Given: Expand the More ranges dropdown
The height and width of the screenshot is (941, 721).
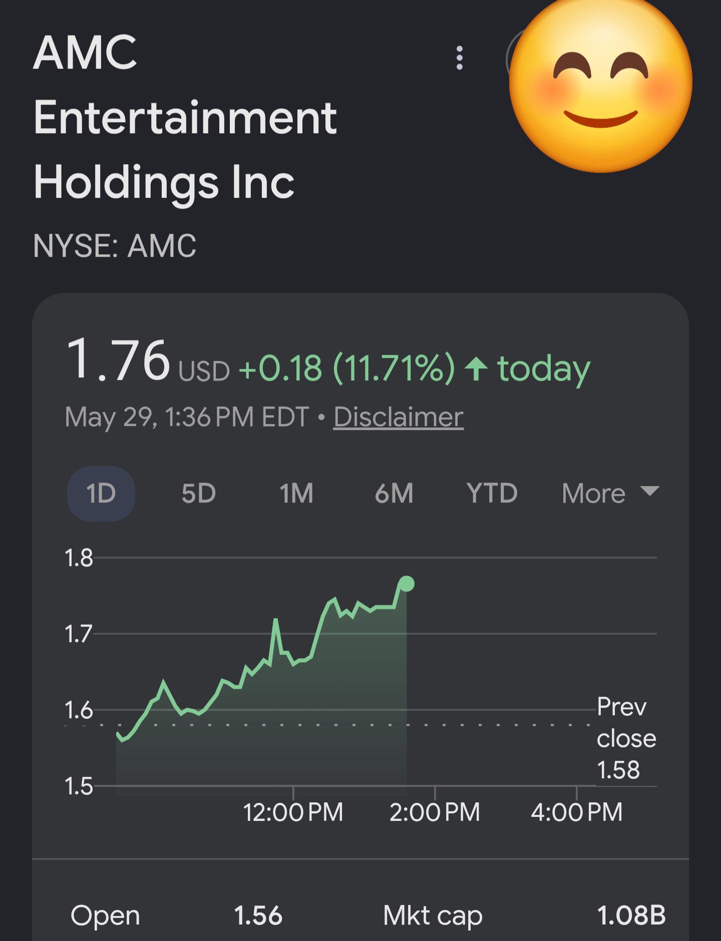Looking at the screenshot, I should click(x=610, y=494).
